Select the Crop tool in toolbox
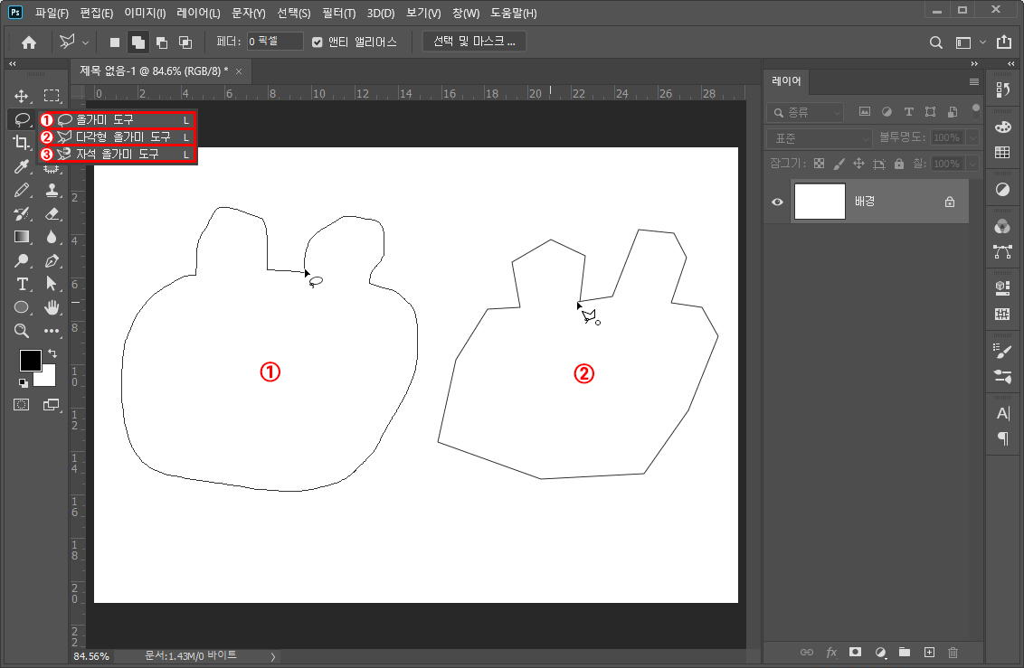This screenshot has width=1024, height=668. pyautogui.click(x=22, y=142)
